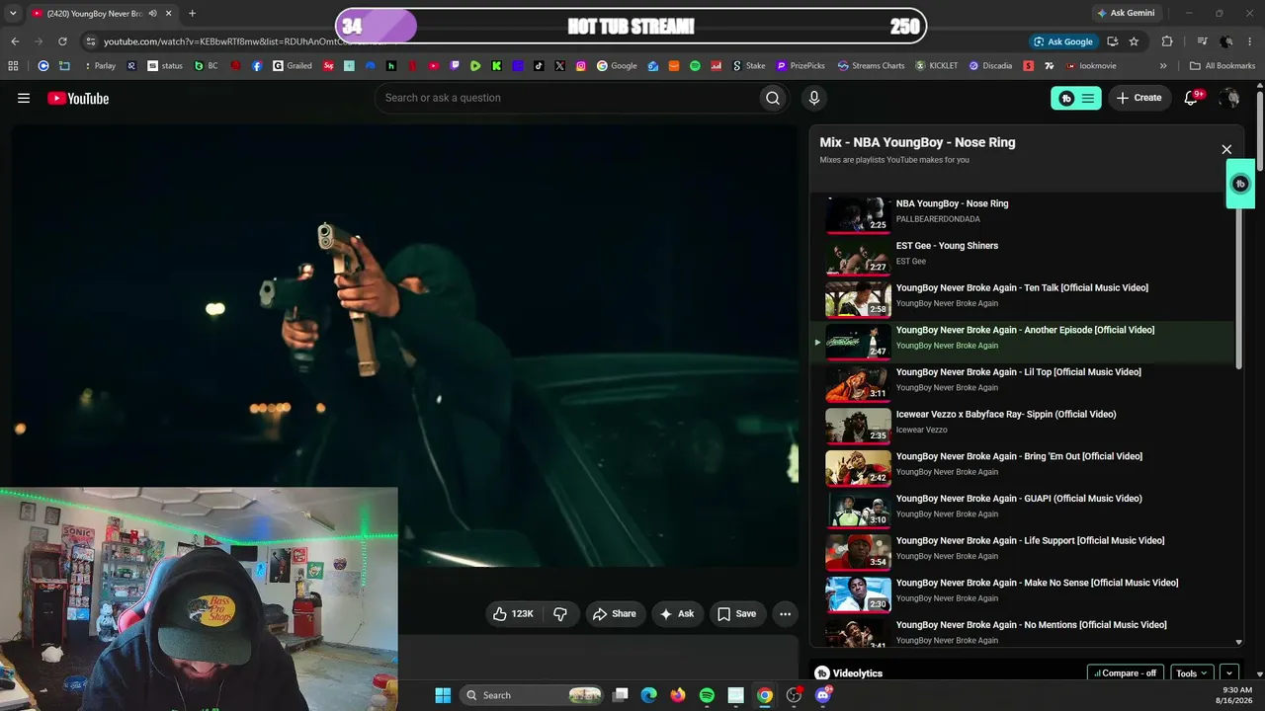Open the Ask AI button below video
This screenshot has width=1265, height=711.
[x=677, y=614]
